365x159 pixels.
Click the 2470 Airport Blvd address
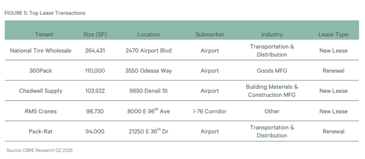[149, 51]
